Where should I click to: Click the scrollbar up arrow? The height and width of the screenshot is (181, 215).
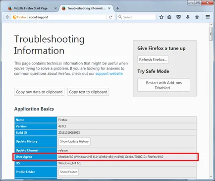pos(211,25)
